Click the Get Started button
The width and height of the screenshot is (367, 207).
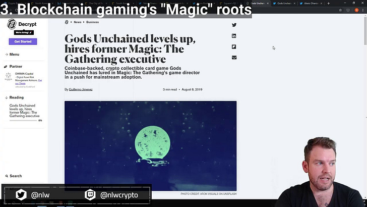[23, 41]
